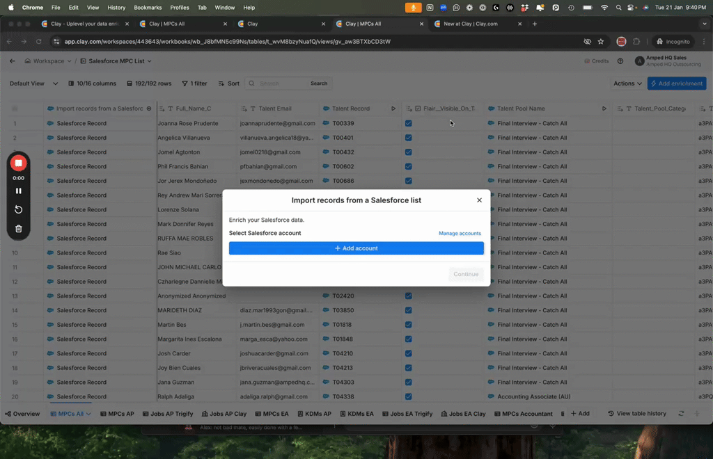Open macOS Spotlight search icon
The height and width of the screenshot is (459, 713).
coord(618,8)
